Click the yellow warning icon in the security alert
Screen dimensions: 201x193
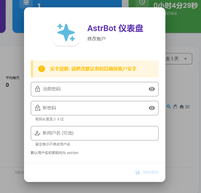pos(42,69)
